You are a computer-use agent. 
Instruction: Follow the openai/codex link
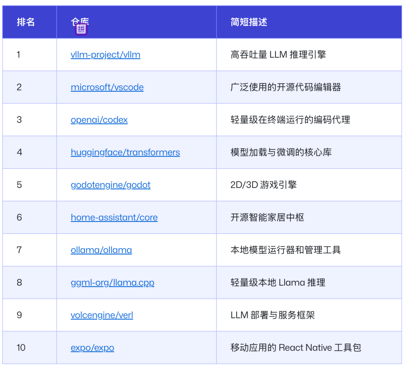point(99,120)
